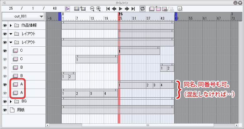Enable the timeline with the purple icon

tap(67, 9)
